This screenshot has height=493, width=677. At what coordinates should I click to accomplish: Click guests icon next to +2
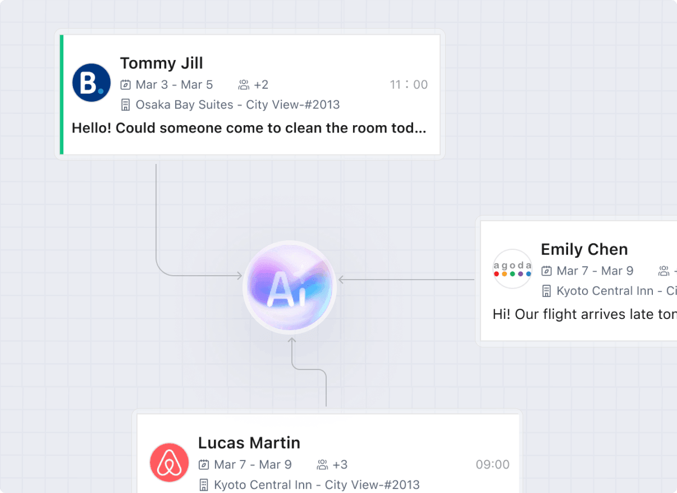pos(244,85)
